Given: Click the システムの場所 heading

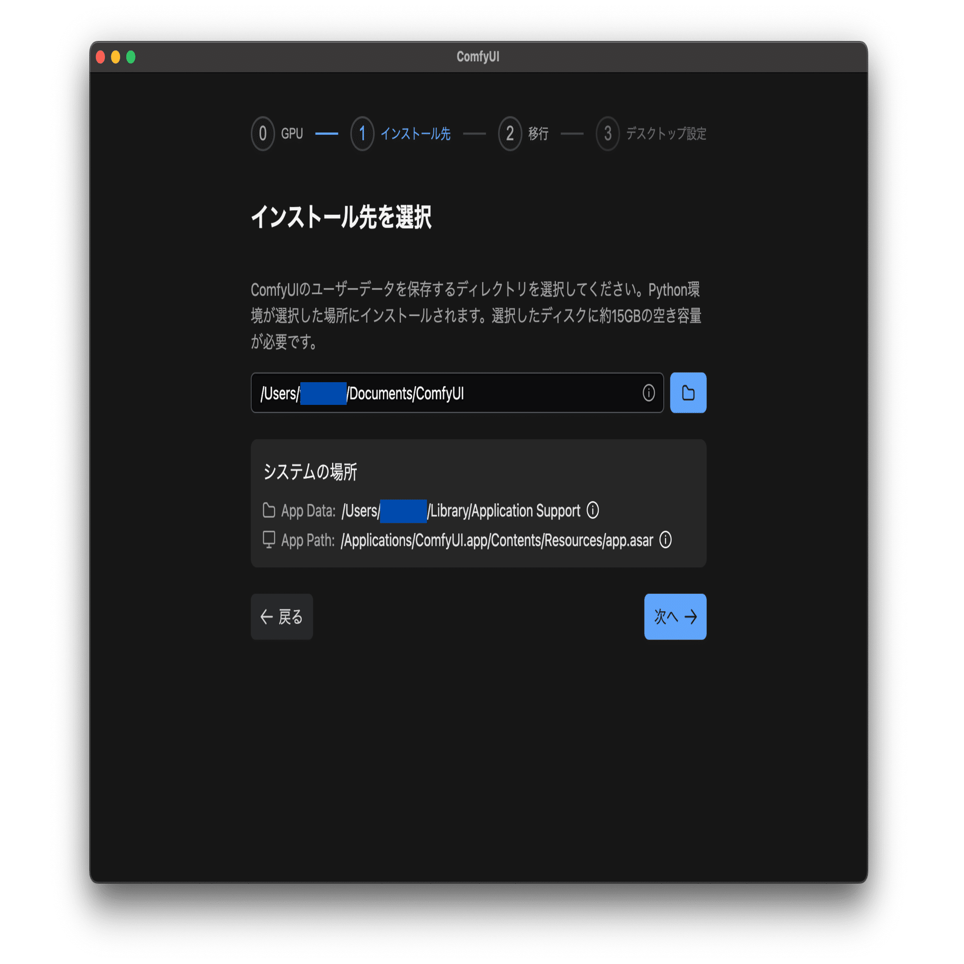Looking at the screenshot, I should [310, 471].
